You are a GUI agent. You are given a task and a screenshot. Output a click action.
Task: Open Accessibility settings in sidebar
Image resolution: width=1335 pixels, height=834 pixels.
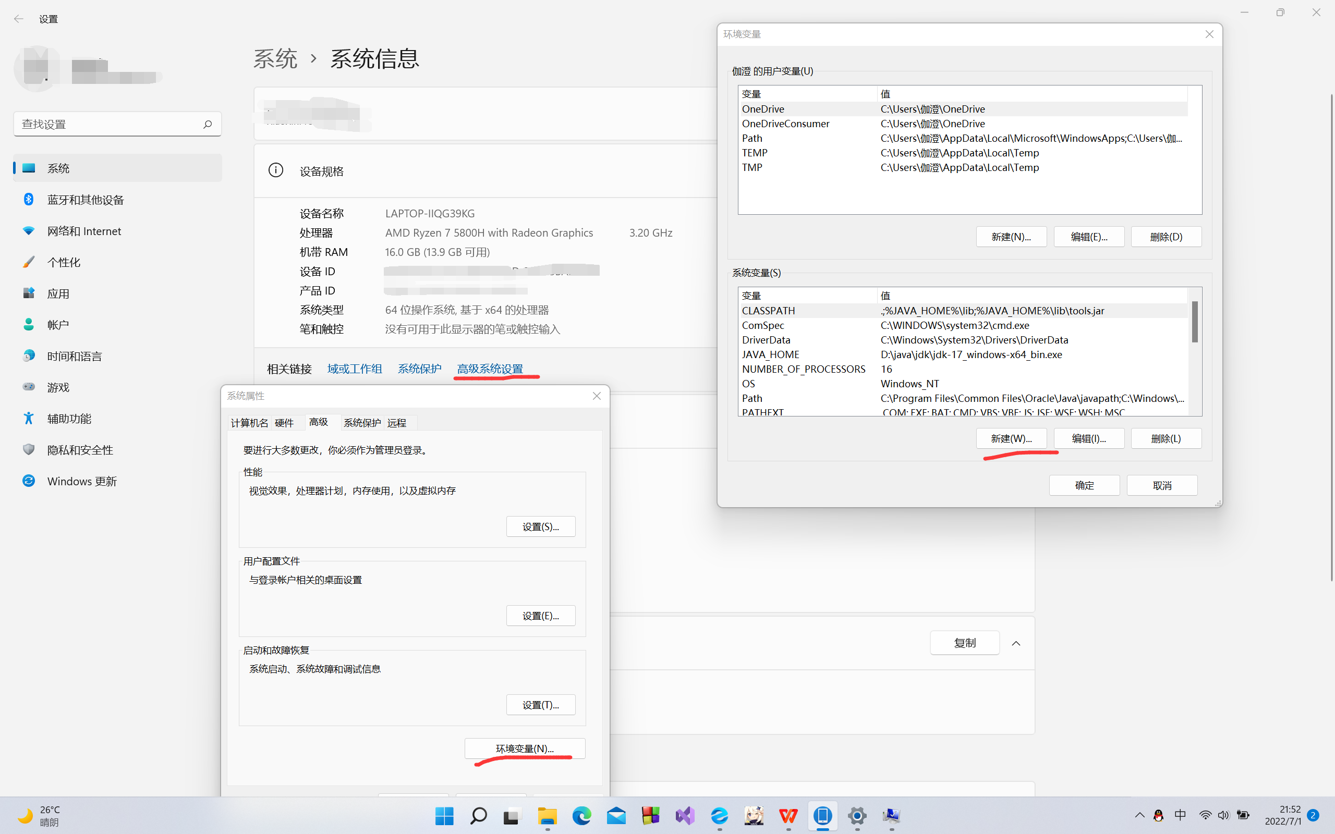click(x=69, y=419)
